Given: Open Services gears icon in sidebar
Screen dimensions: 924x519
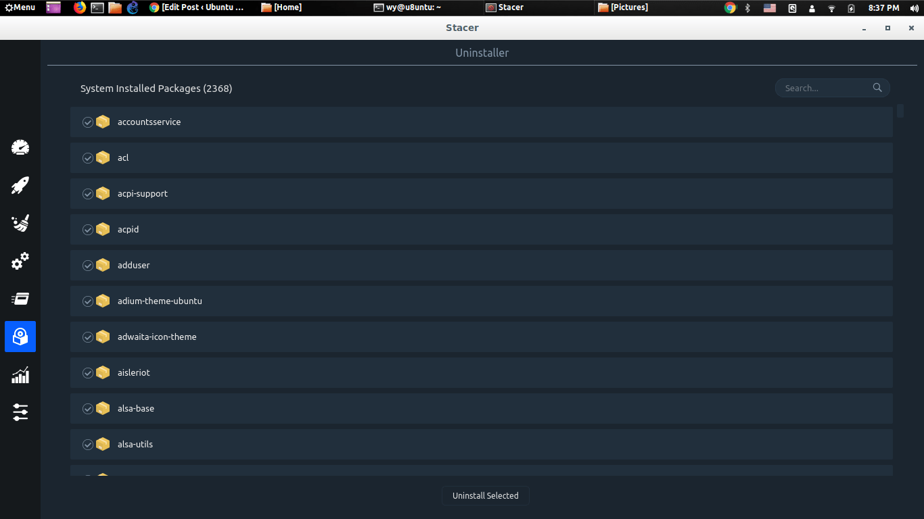Looking at the screenshot, I should click(20, 261).
